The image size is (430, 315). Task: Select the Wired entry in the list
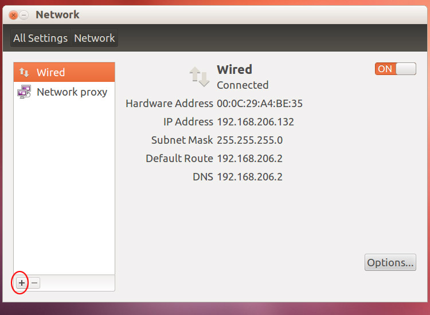pos(64,72)
